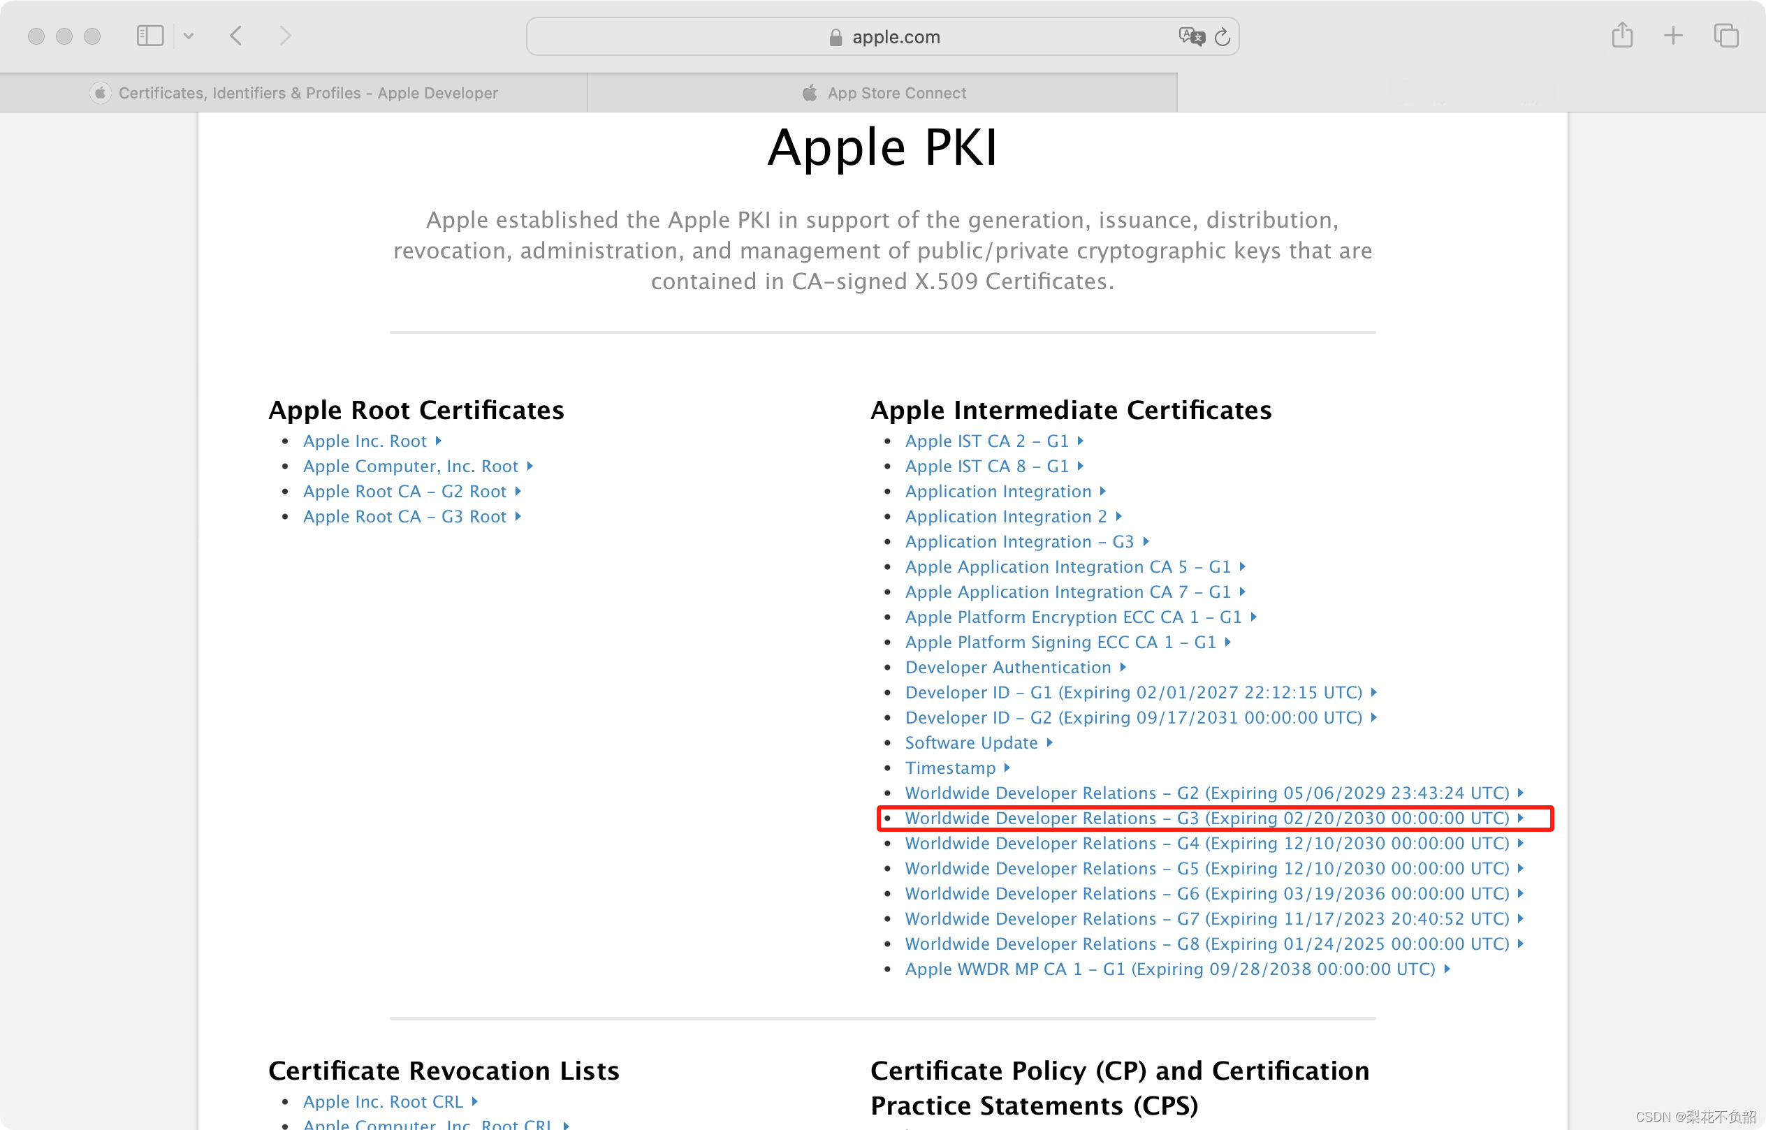1766x1130 pixels.
Task: Reload page with the refresh icon
Action: (1222, 37)
